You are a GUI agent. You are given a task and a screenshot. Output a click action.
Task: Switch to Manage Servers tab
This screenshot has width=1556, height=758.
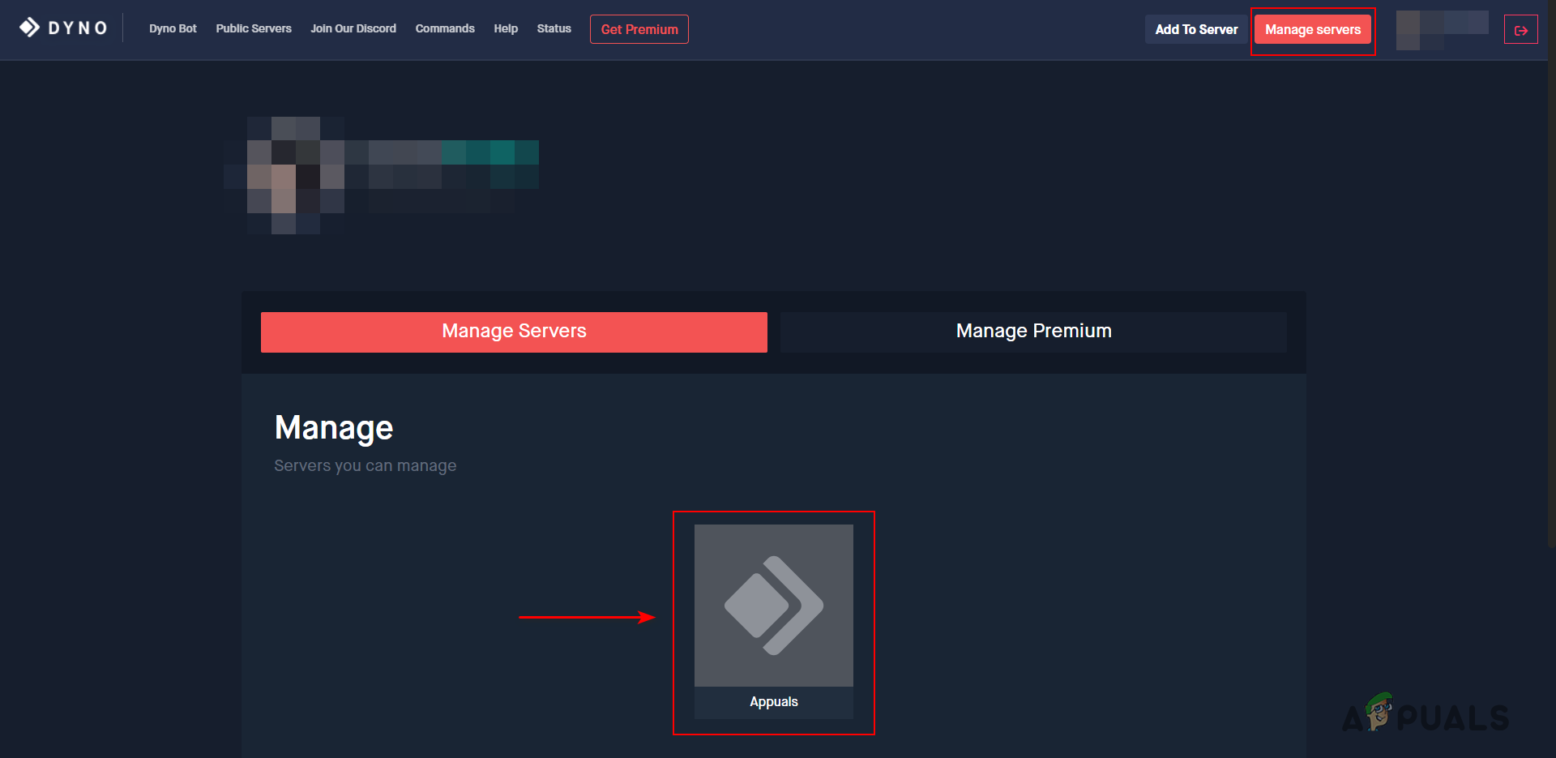514,332
